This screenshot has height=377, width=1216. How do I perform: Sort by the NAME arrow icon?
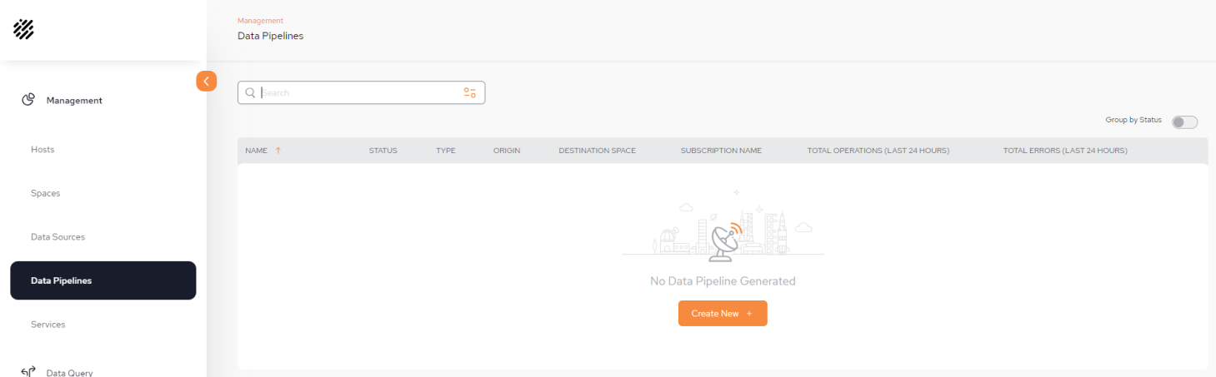point(278,151)
